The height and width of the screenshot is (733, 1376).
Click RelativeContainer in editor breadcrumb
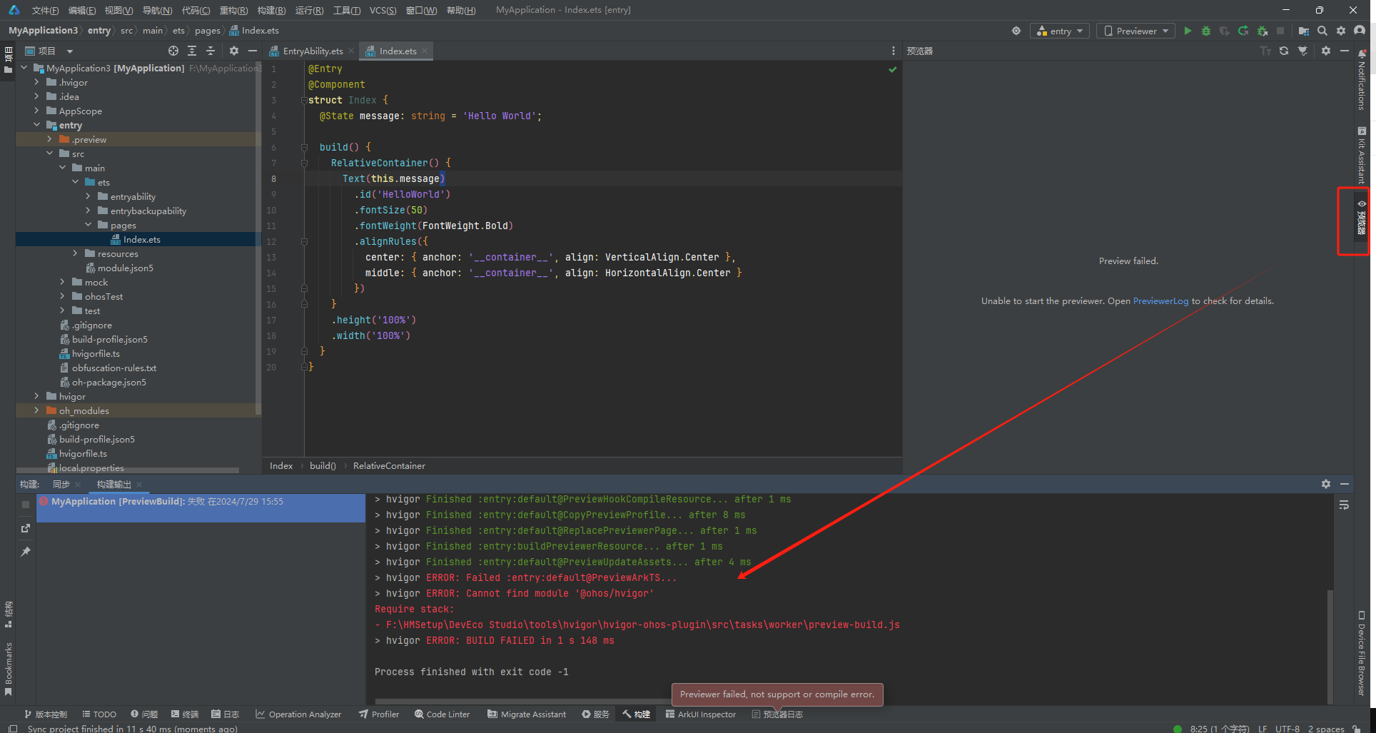pyautogui.click(x=389, y=465)
